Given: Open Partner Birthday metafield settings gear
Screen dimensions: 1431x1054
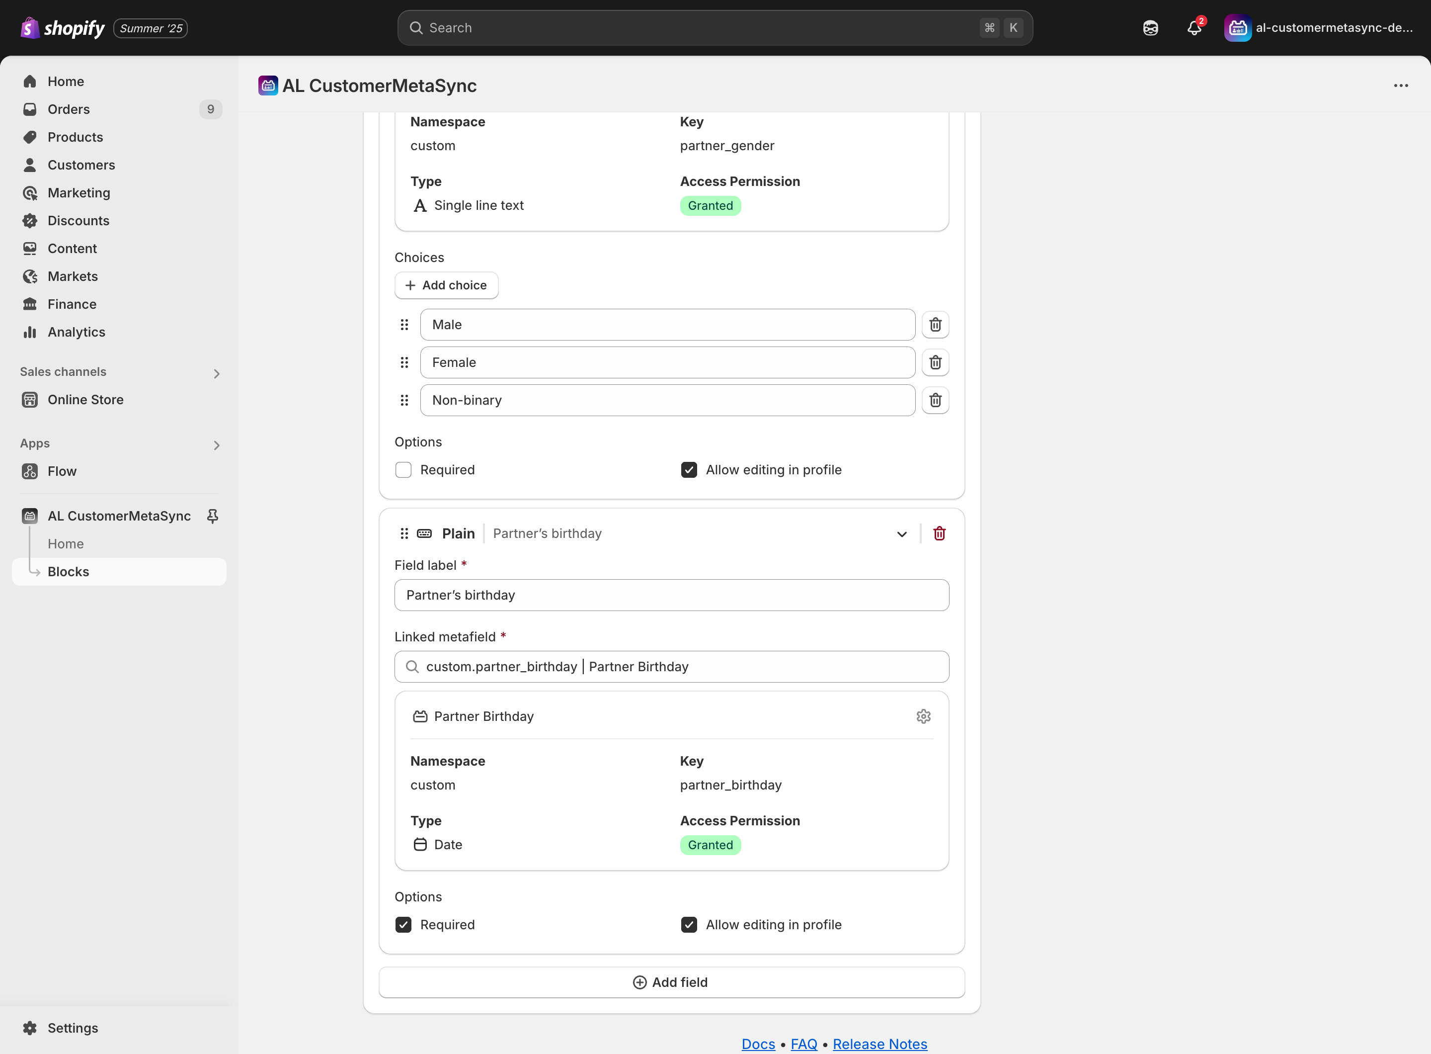Looking at the screenshot, I should 923,716.
